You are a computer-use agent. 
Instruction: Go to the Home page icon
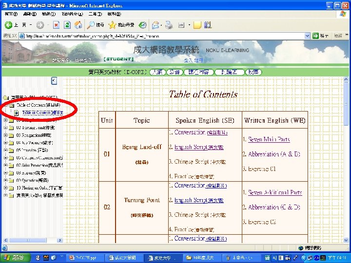(78, 25)
